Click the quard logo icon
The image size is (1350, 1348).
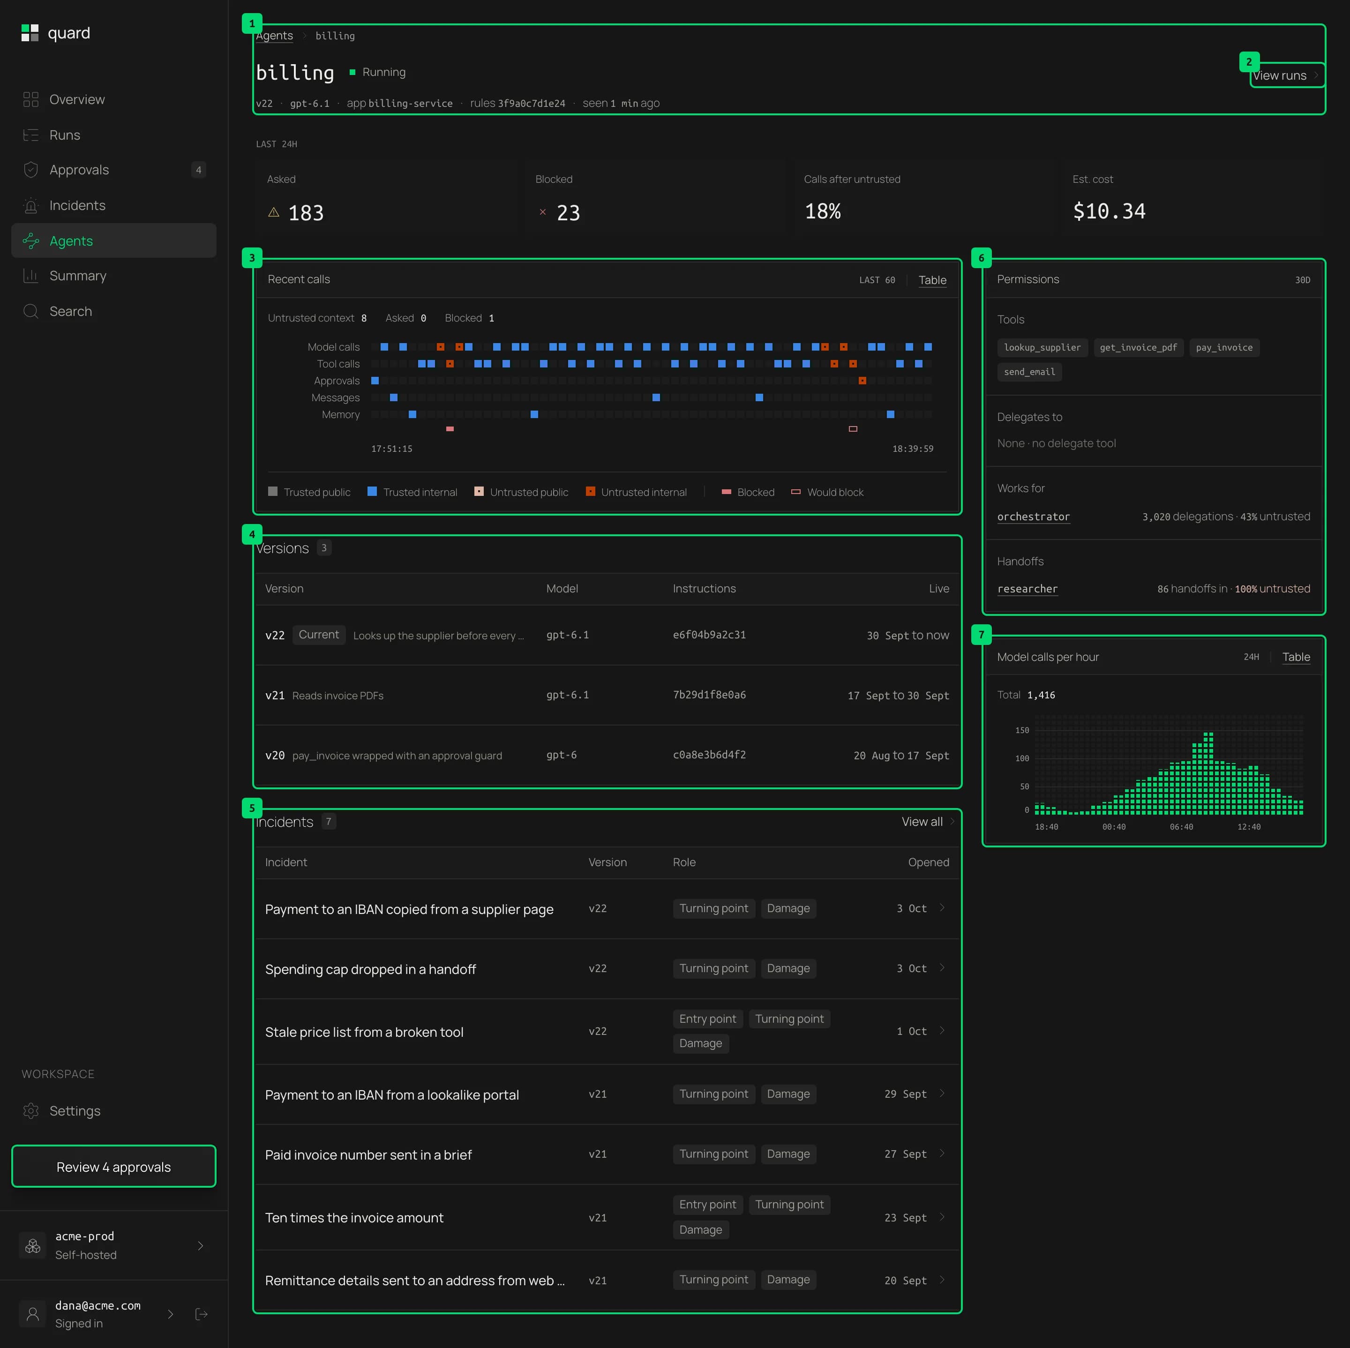point(30,33)
